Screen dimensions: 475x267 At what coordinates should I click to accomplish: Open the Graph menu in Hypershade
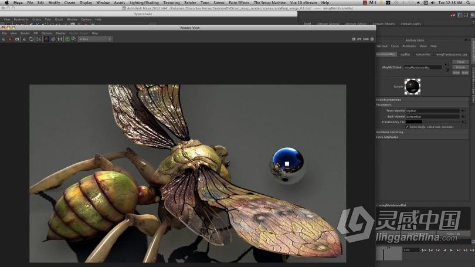(59, 19)
